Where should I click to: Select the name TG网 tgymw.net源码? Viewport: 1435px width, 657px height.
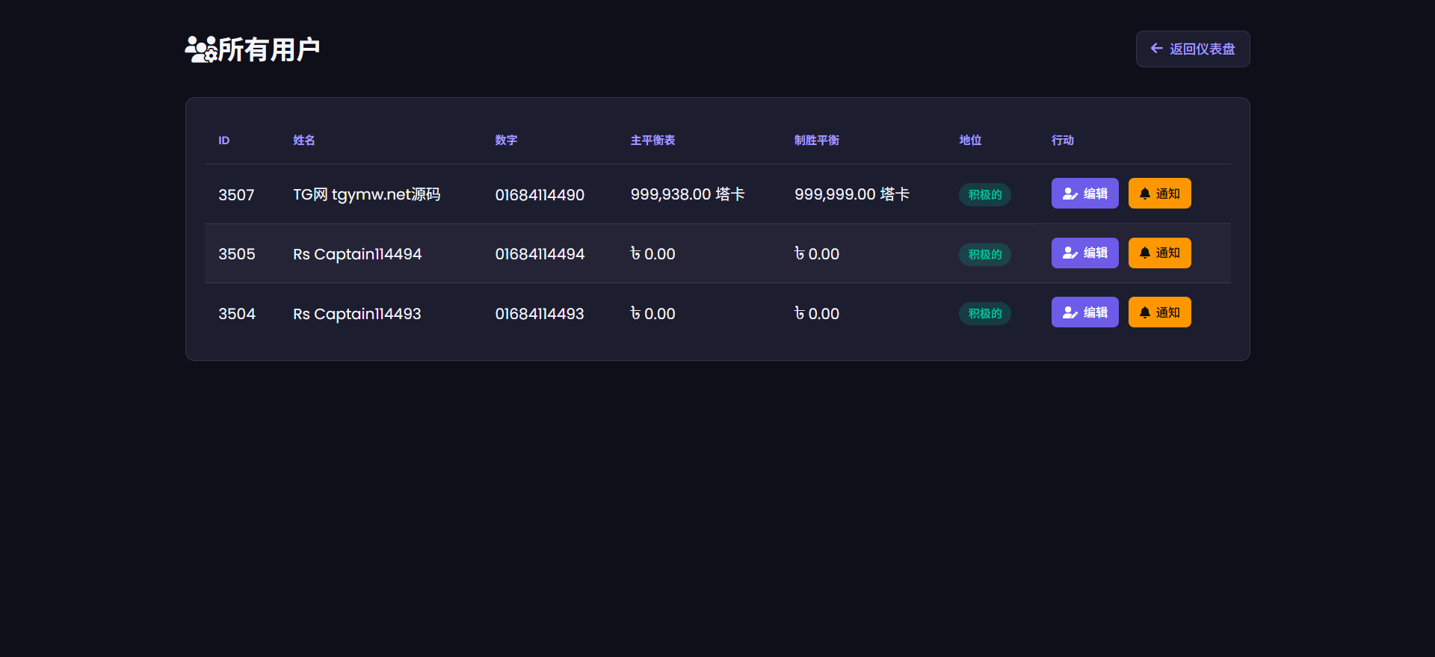pyautogui.click(x=366, y=194)
